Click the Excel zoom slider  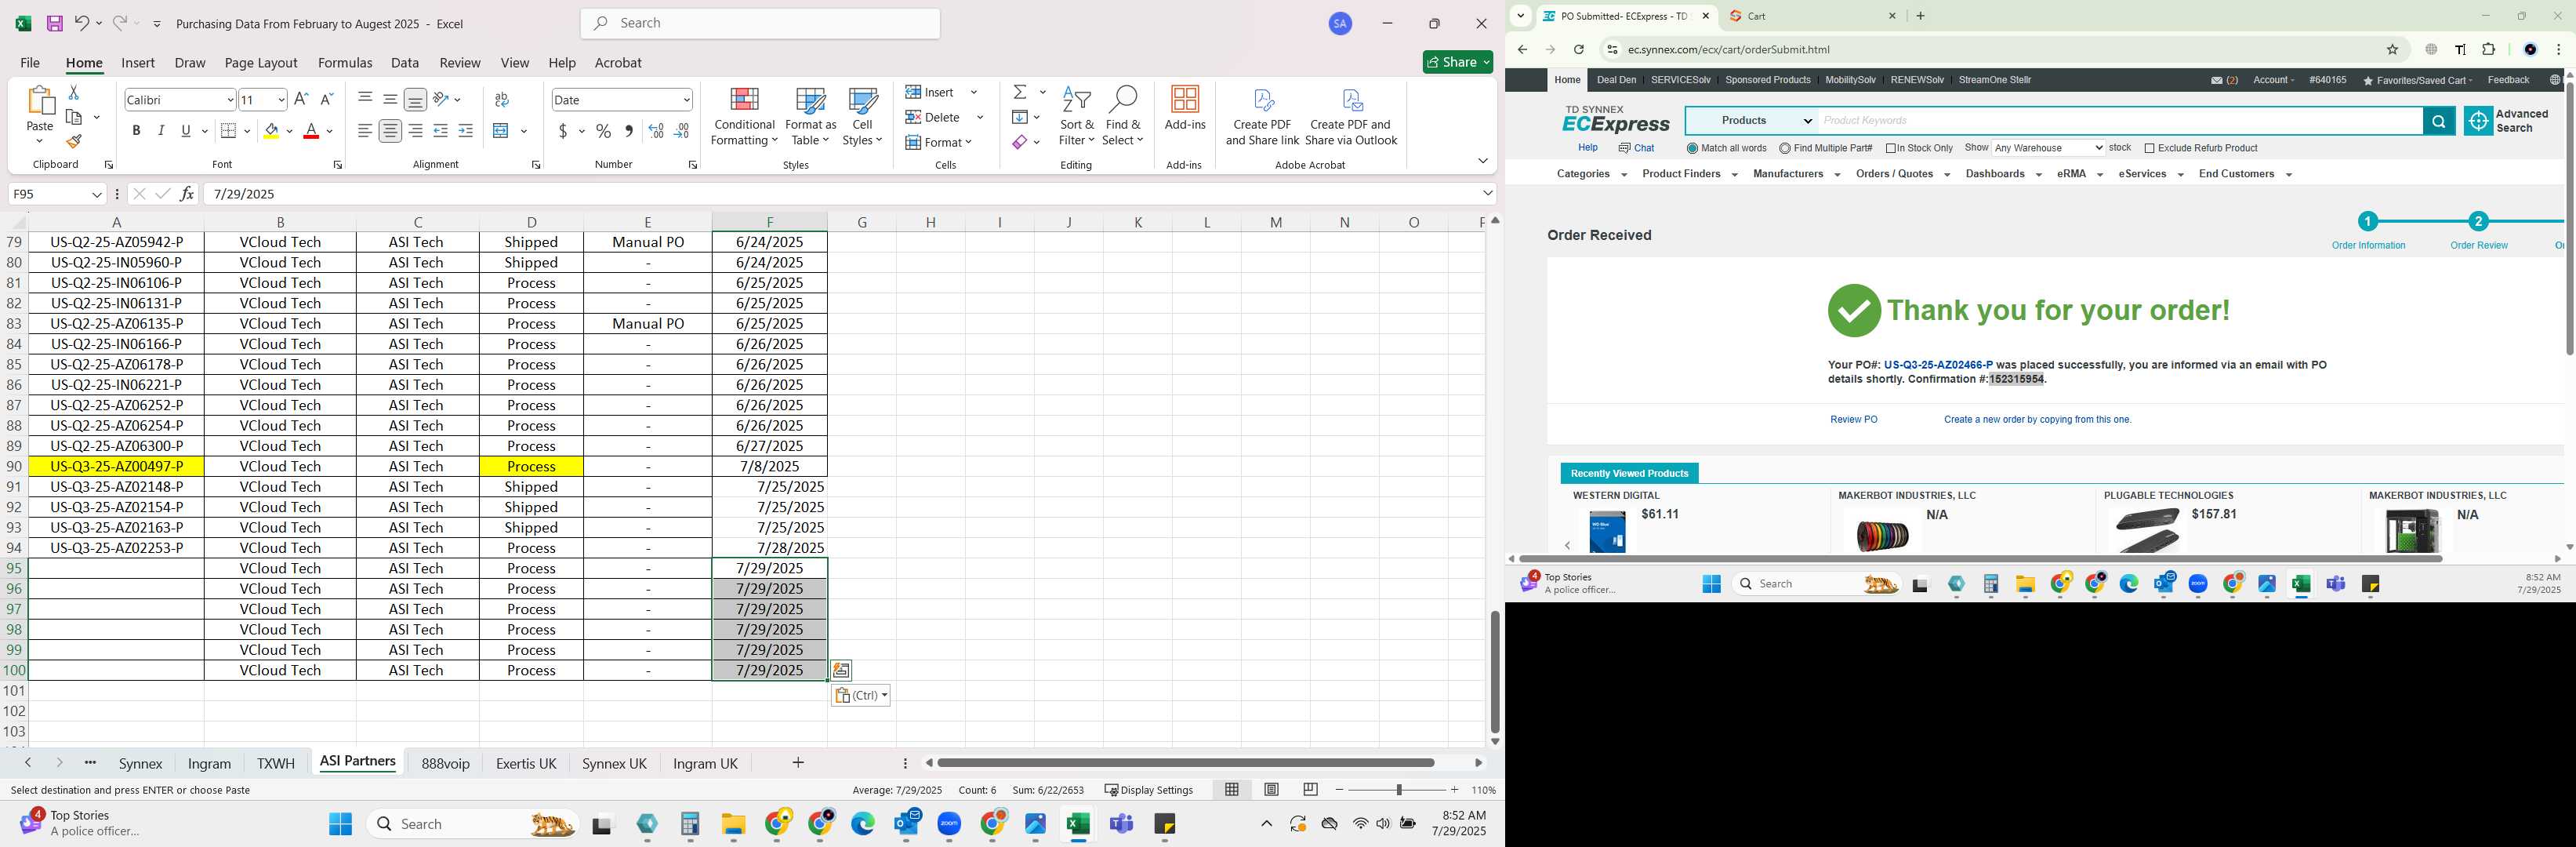click(x=1398, y=790)
